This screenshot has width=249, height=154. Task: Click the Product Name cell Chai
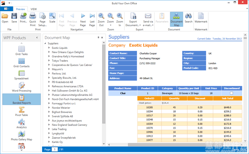[x=123, y=93]
